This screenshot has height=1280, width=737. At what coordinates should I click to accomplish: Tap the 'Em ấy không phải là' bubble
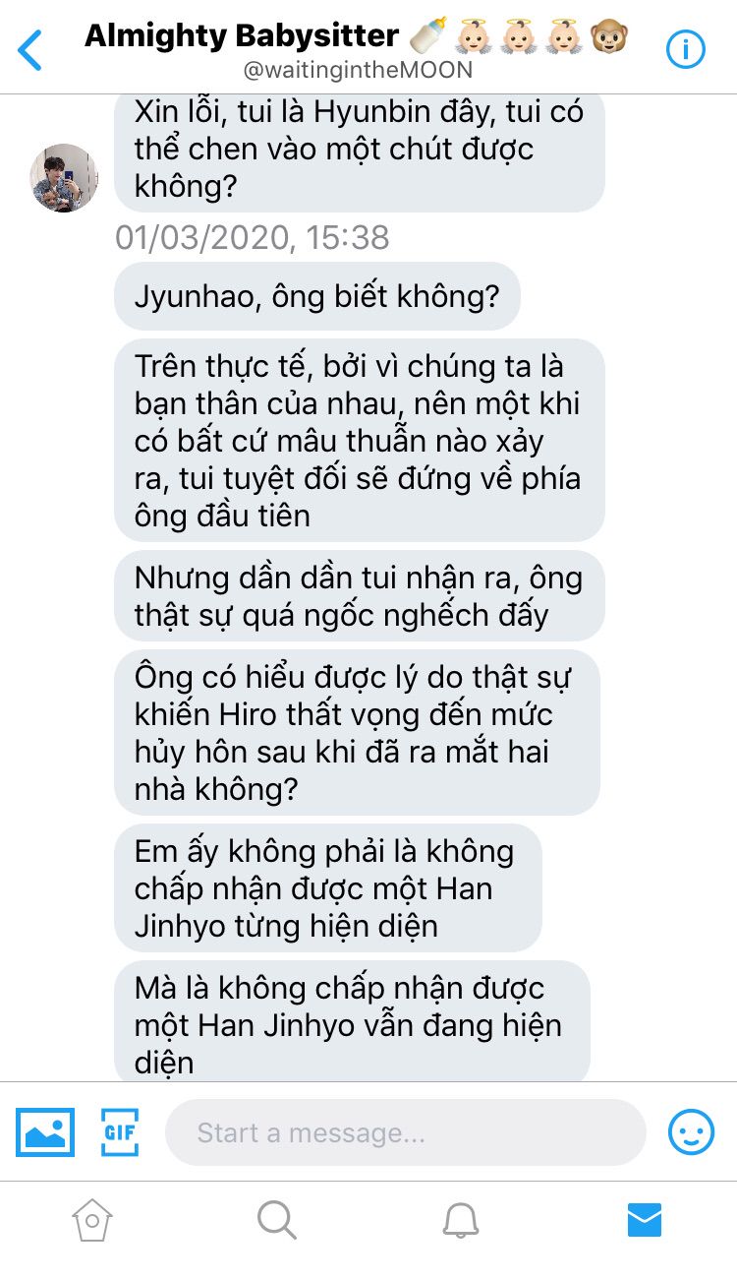[328, 888]
